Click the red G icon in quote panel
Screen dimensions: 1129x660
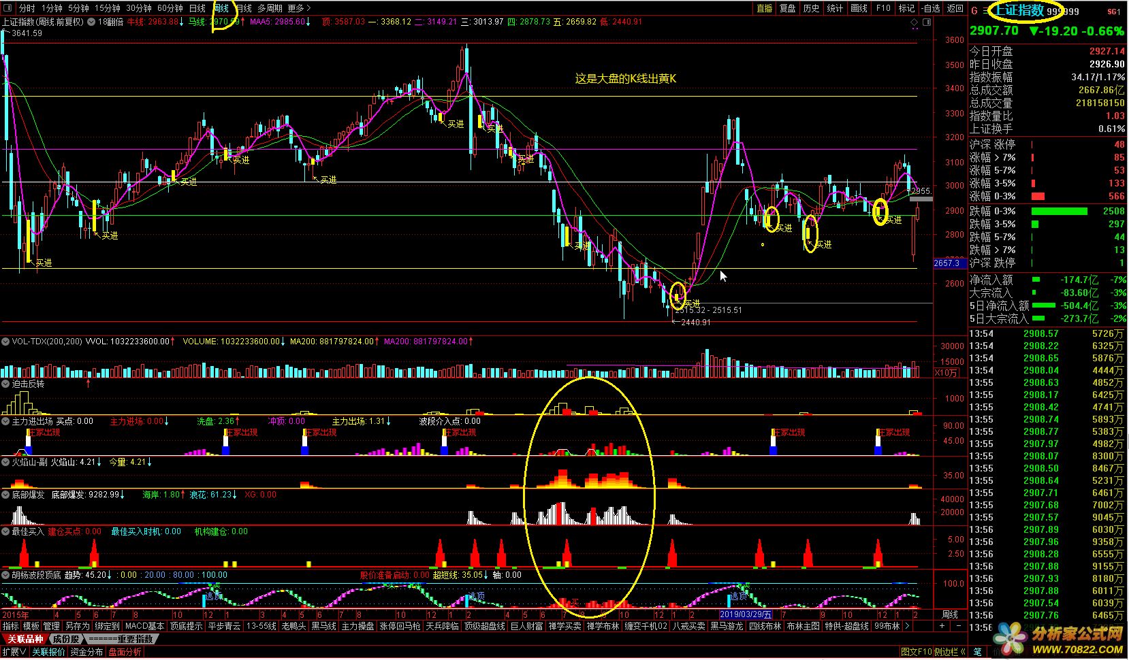coord(974,11)
